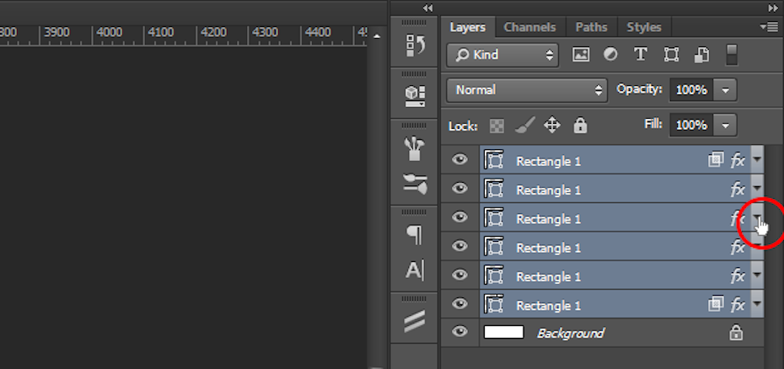Hide the Background layer
The height and width of the screenshot is (369, 784).
tap(459, 333)
